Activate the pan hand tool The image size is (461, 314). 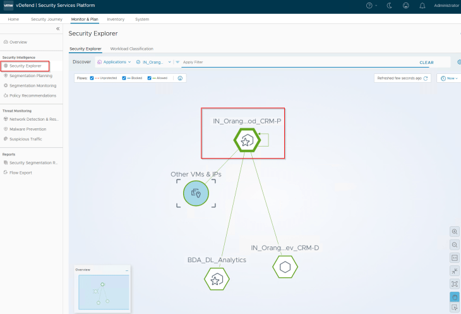point(455,297)
